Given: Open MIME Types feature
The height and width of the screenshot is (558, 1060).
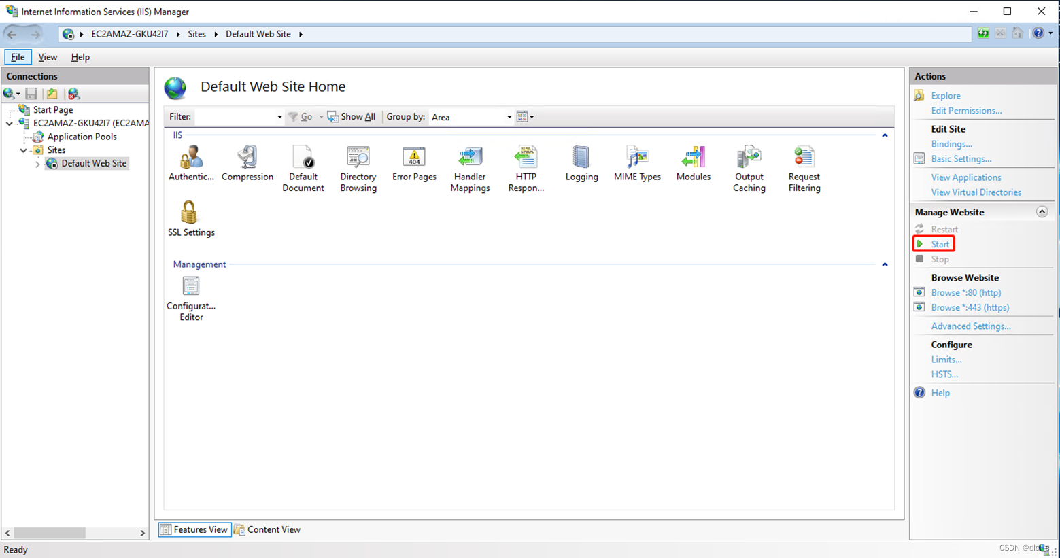Looking at the screenshot, I should tap(637, 164).
